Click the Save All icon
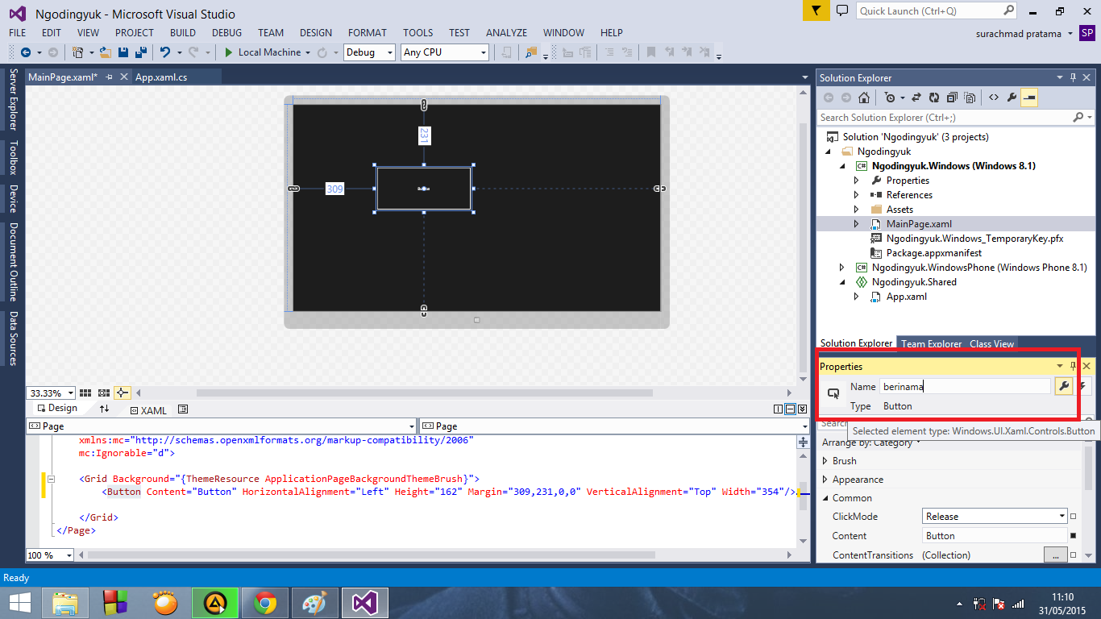Image resolution: width=1101 pixels, height=619 pixels. [143, 52]
